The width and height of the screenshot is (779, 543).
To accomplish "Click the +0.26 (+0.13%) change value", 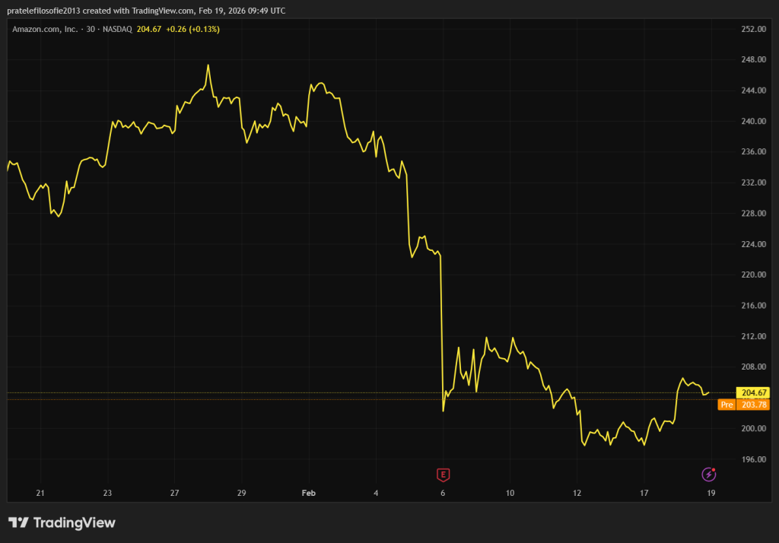I will coord(192,29).
